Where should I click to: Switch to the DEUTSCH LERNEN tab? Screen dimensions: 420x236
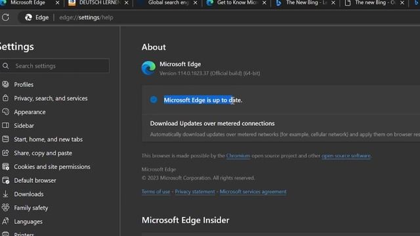coord(98,3)
